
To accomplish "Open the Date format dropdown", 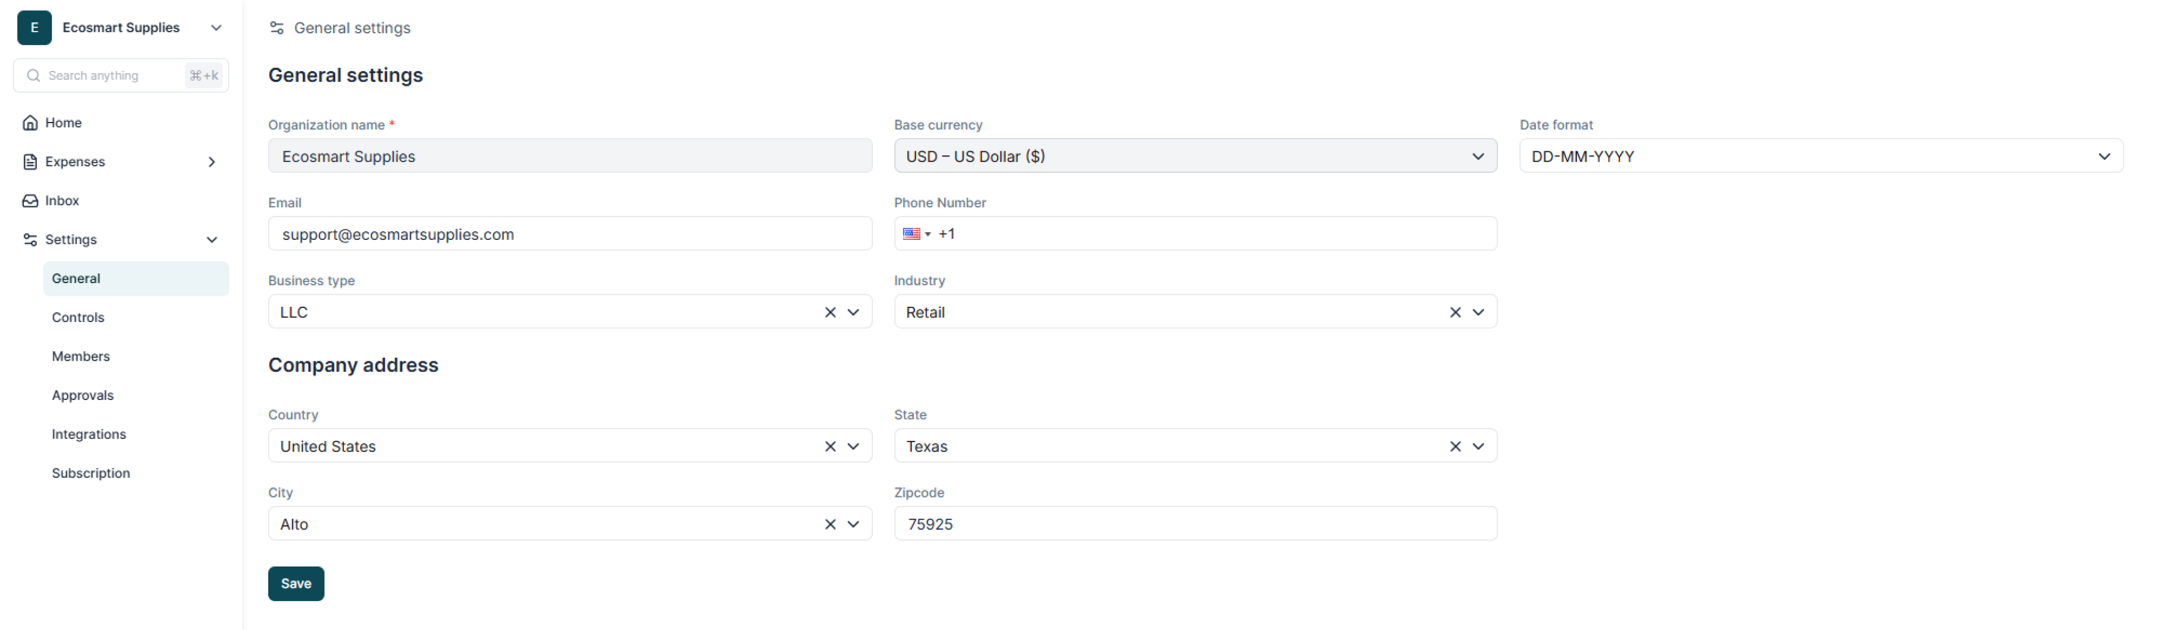I will click(1820, 157).
